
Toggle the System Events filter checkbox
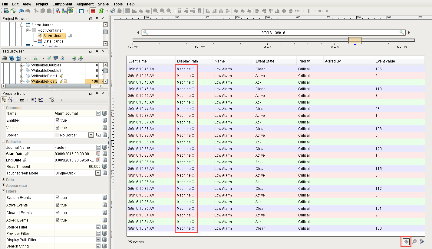58,197
